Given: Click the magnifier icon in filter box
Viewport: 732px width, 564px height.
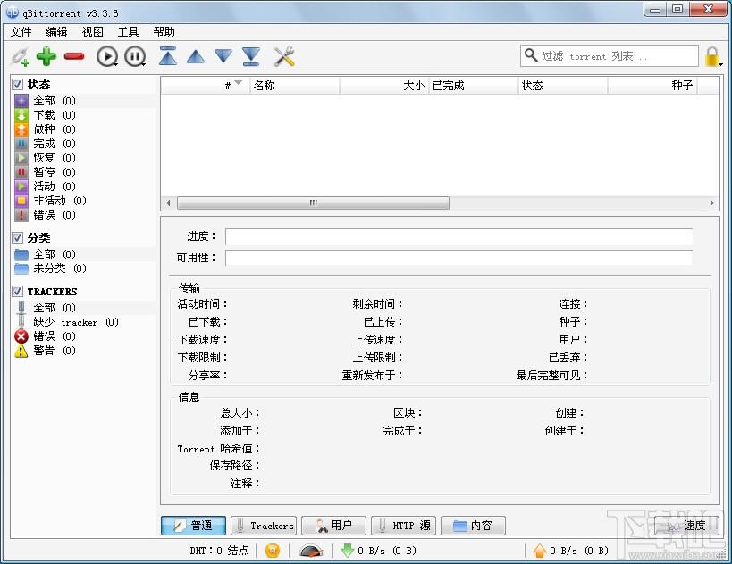Looking at the screenshot, I should 530,55.
